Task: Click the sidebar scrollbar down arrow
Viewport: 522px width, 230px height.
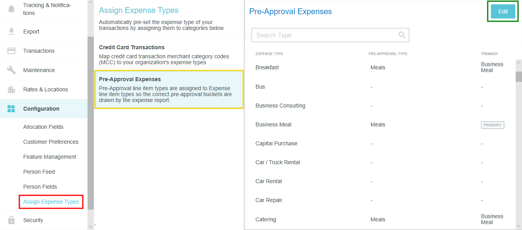Action: [x=91, y=227]
